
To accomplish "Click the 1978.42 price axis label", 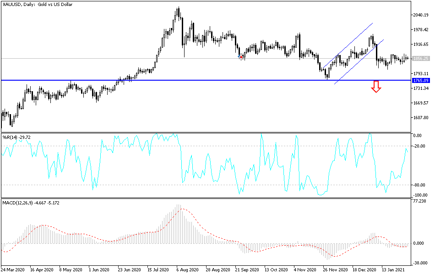I will pyautogui.click(x=420, y=30).
